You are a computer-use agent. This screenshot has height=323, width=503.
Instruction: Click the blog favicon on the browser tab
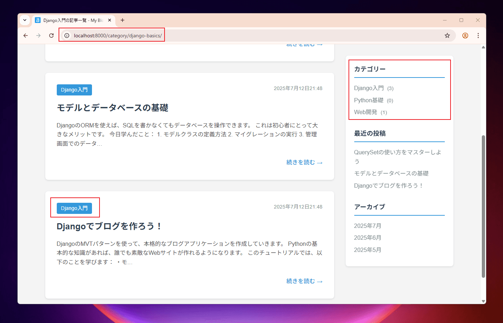(37, 20)
